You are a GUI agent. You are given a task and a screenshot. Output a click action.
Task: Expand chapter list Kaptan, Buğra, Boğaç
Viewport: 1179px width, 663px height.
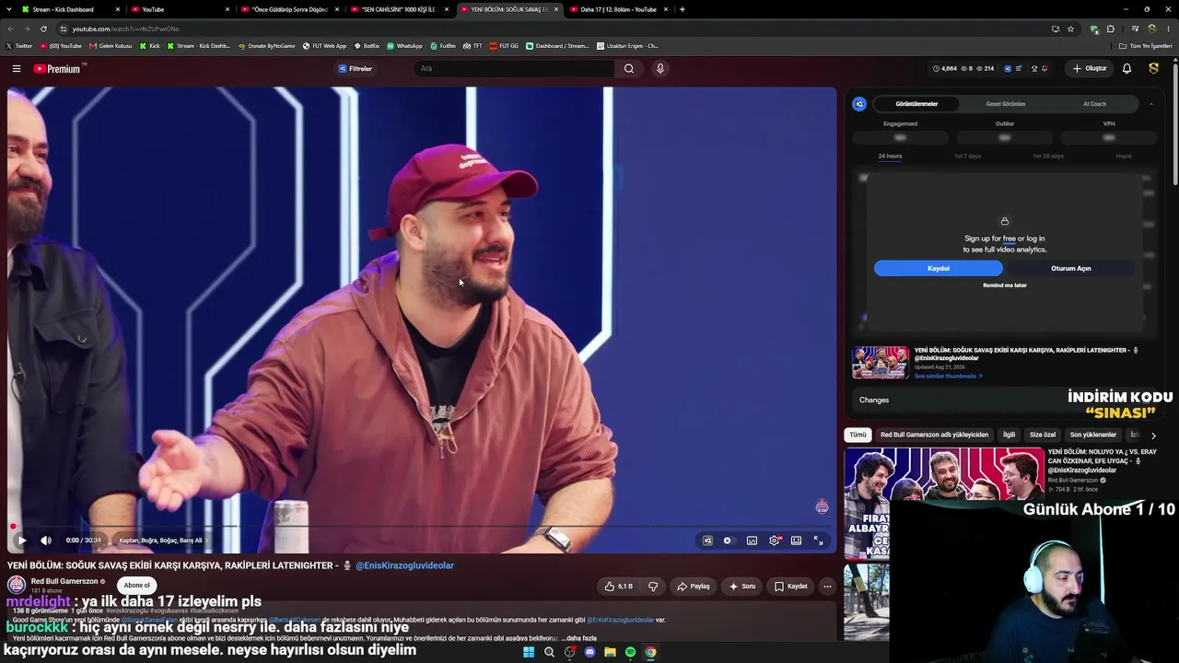pyautogui.click(x=163, y=541)
